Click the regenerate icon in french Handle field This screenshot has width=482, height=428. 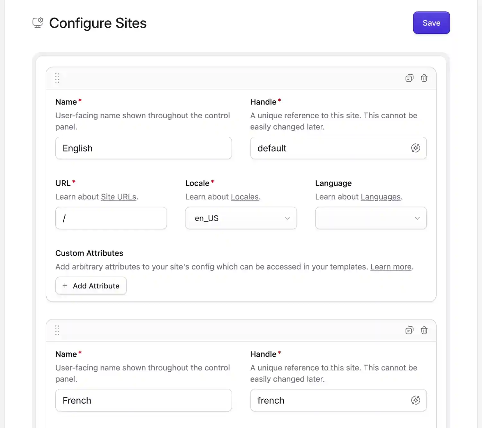(x=416, y=400)
